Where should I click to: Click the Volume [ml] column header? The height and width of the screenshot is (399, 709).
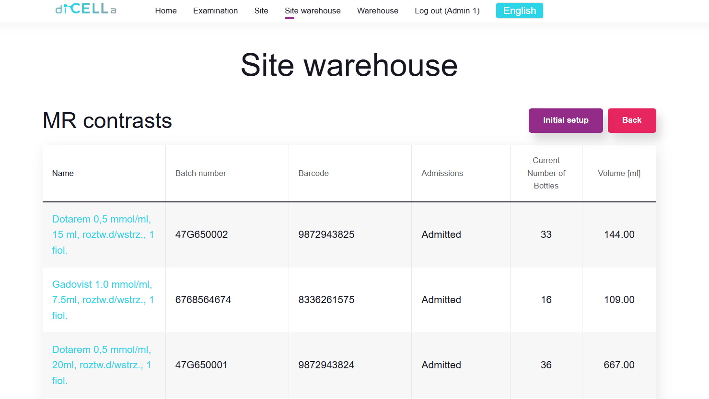619,173
